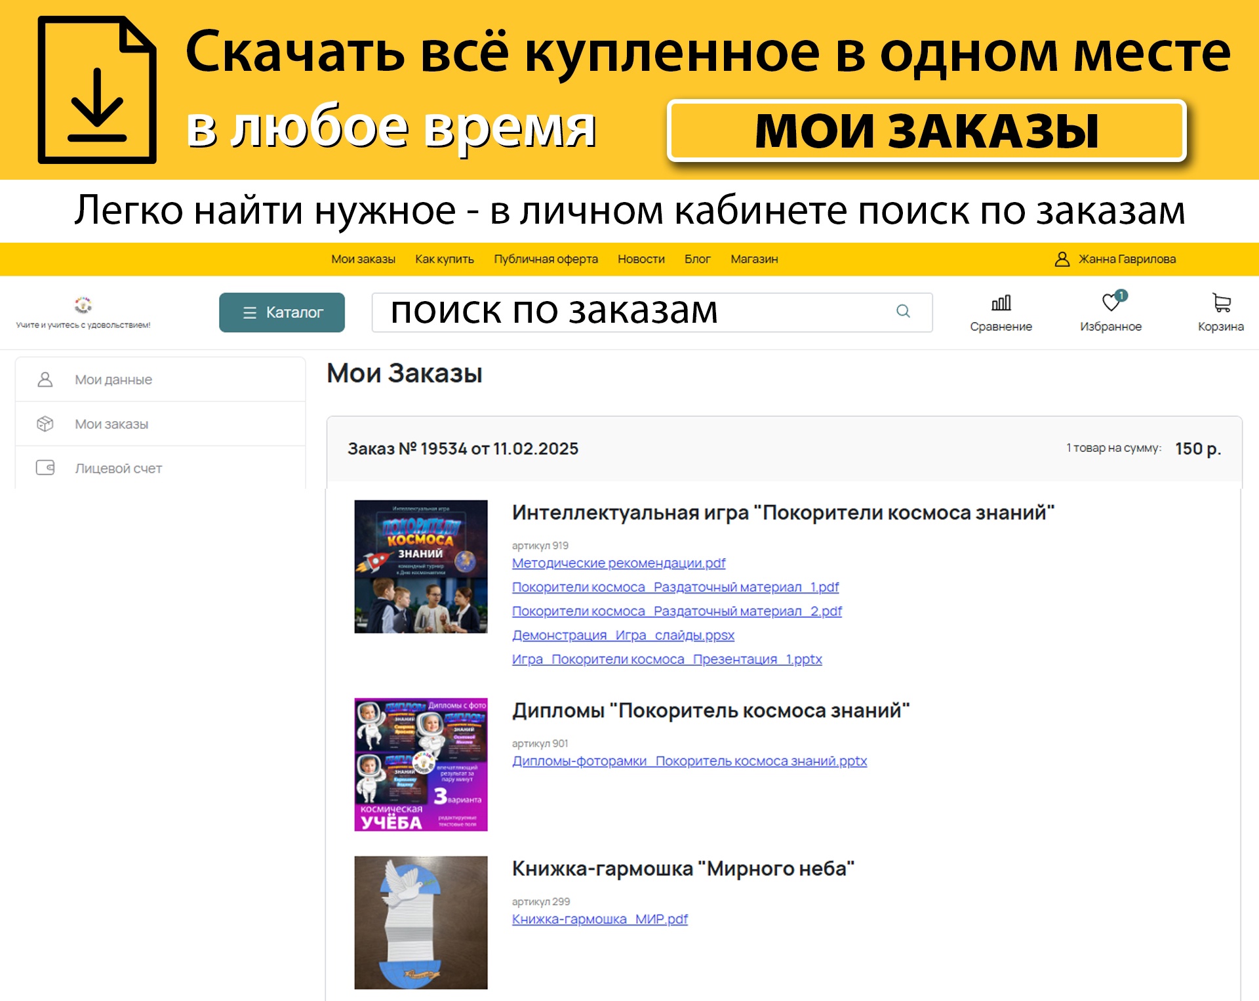The width and height of the screenshot is (1259, 1001).
Task: Download Демонстрация_Игра_слайды.ppsx file
Action: point(623,635)
